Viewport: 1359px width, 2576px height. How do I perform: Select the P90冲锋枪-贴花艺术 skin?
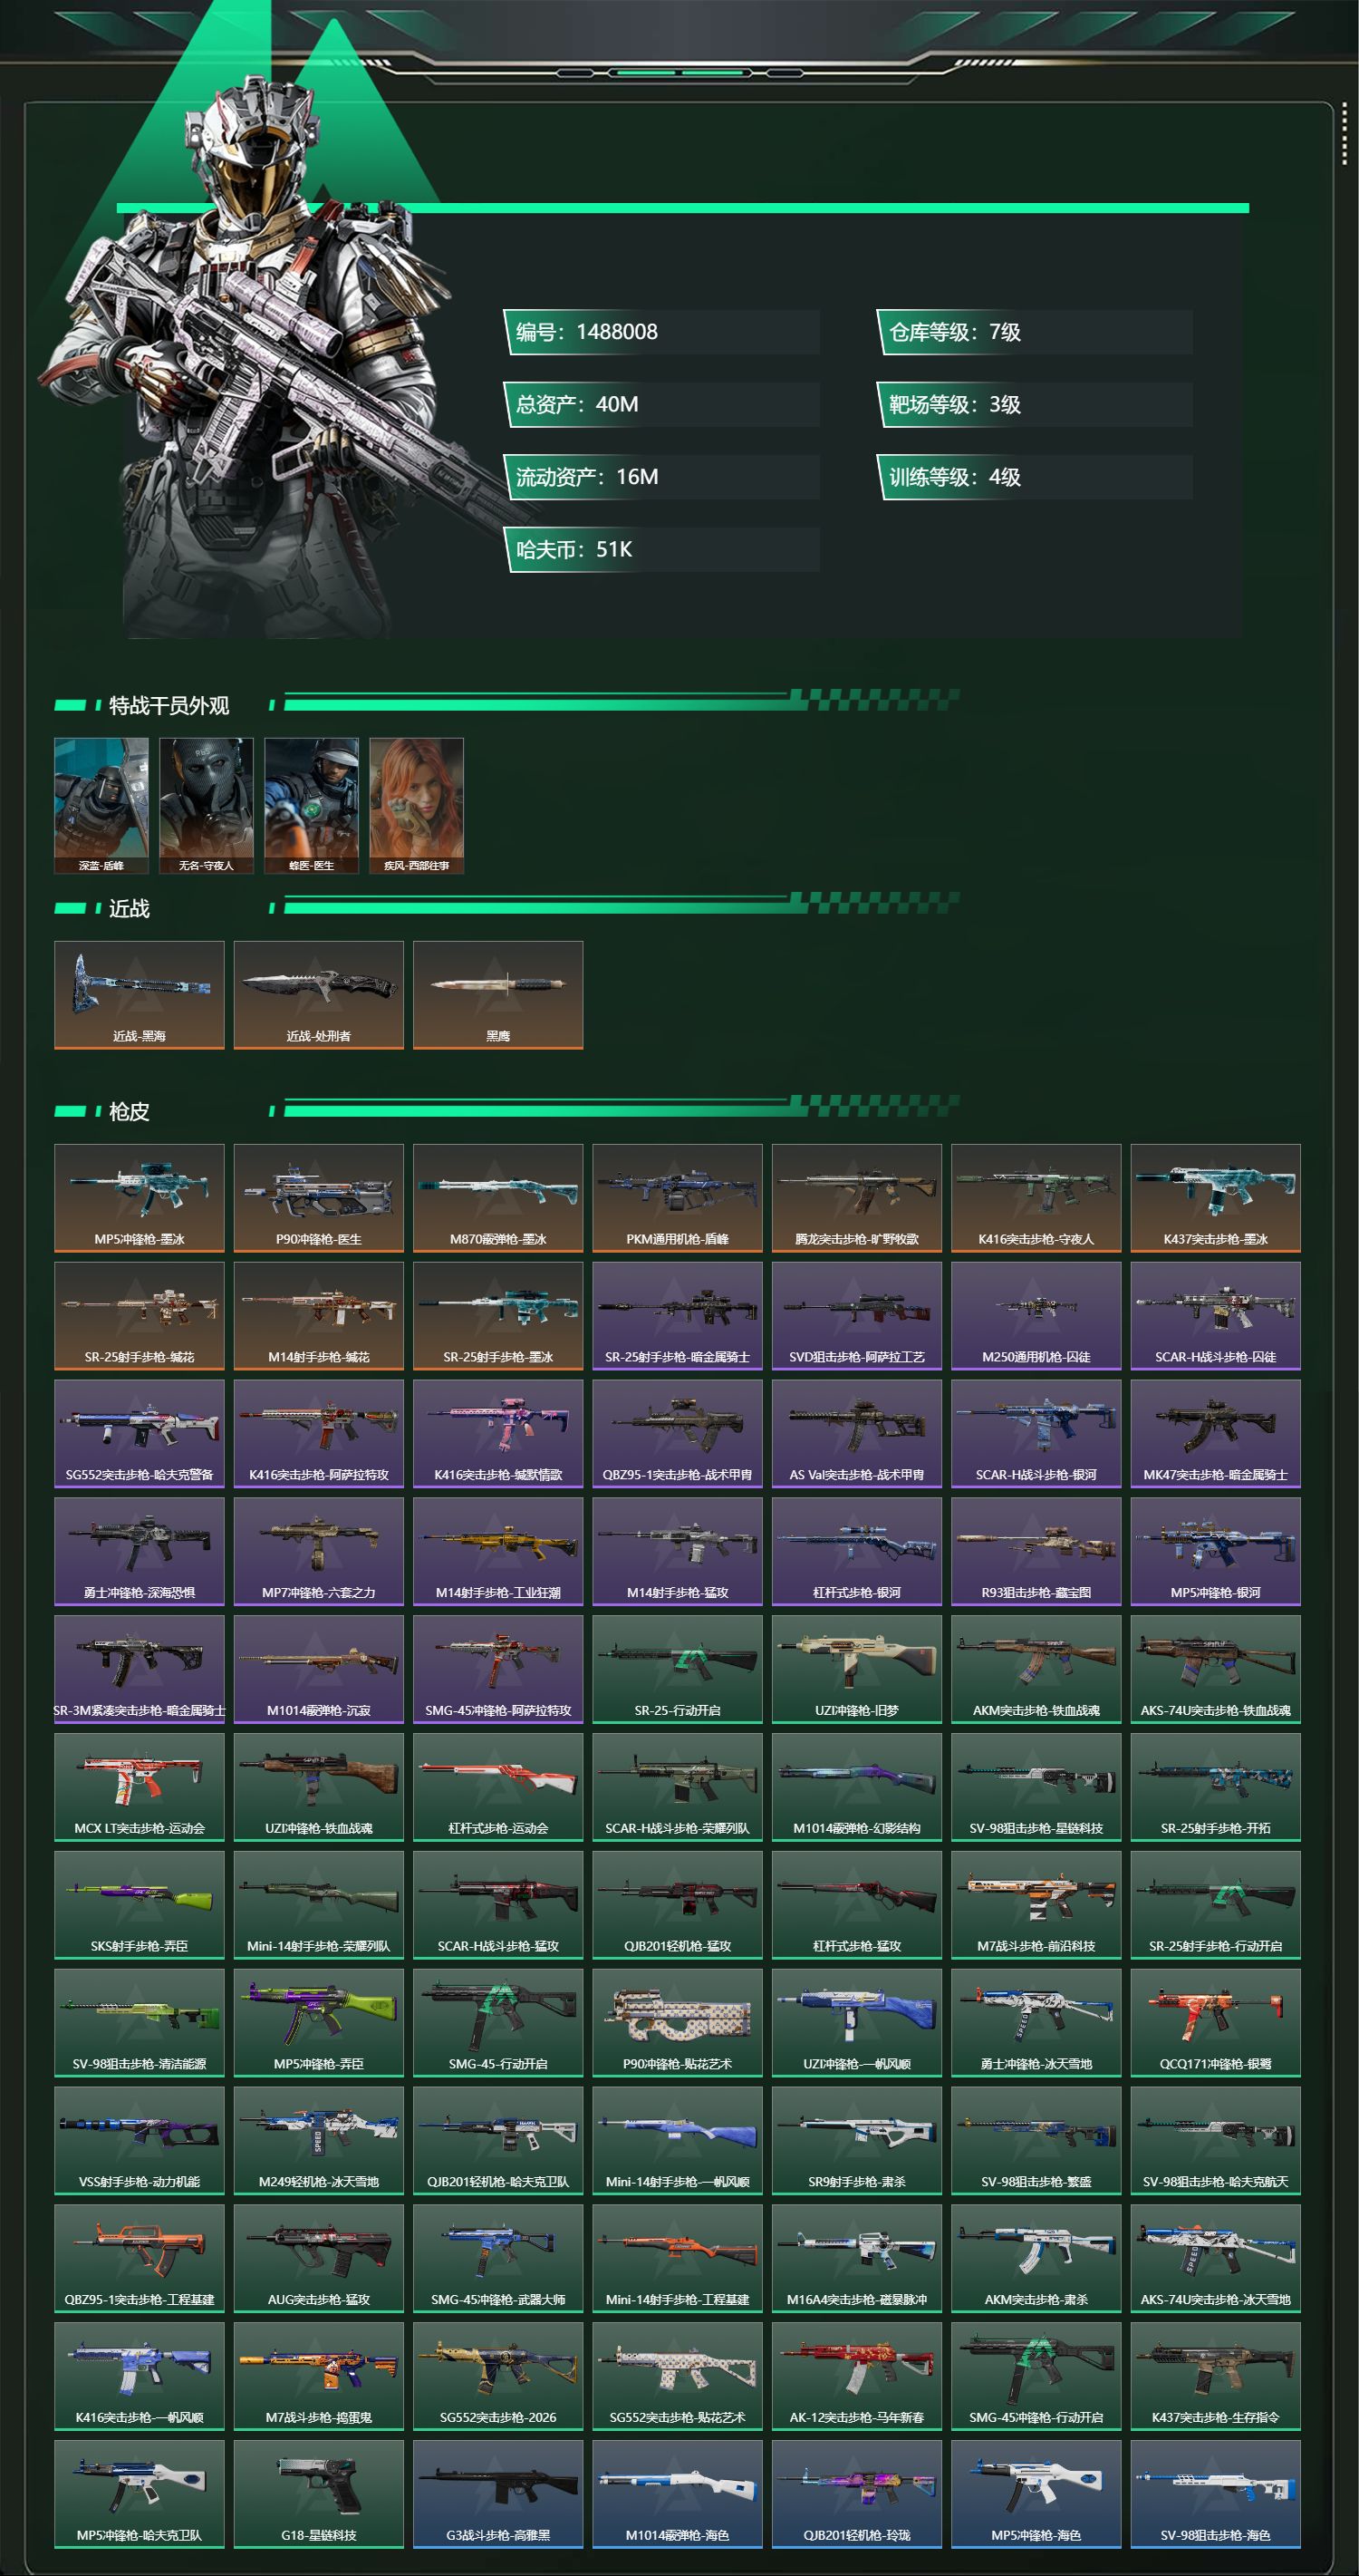pyautogui.click(x=678, y=2023)
